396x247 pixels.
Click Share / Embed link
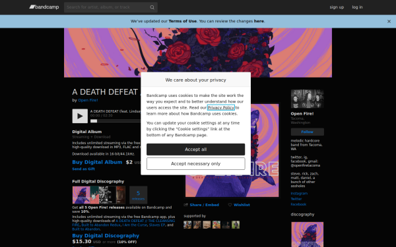click(x=205, y=205)
